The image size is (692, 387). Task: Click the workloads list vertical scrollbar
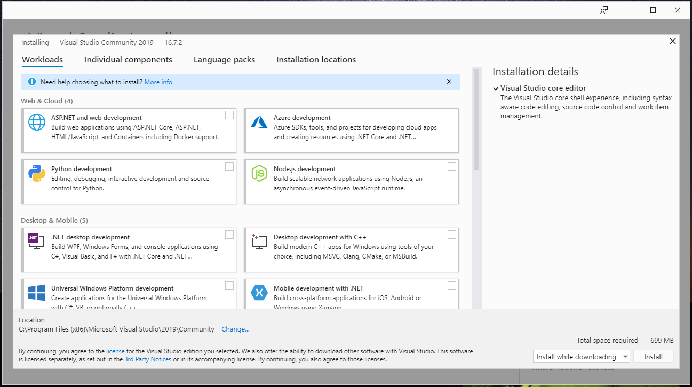(476, 119)
